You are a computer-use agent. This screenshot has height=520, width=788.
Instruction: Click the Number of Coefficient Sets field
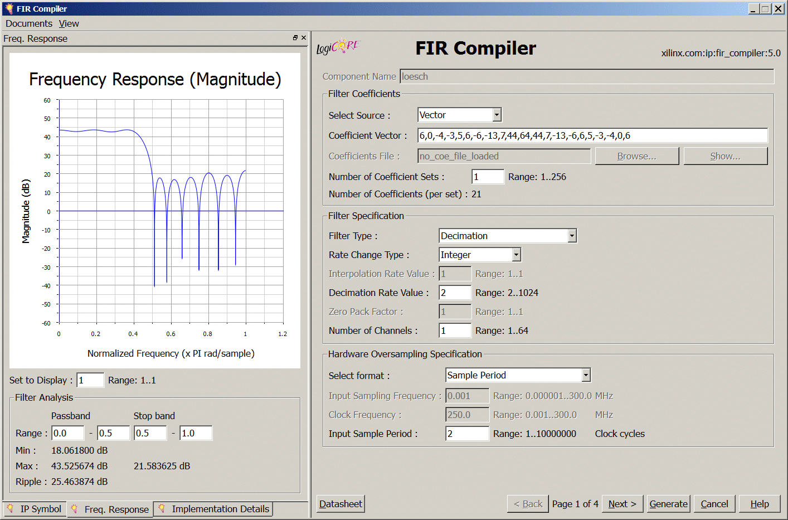pos(488,177)
